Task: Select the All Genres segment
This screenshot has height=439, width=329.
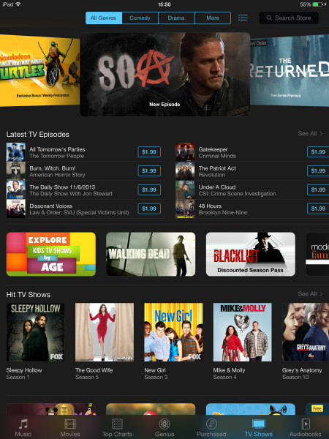Action: point(104,18)
